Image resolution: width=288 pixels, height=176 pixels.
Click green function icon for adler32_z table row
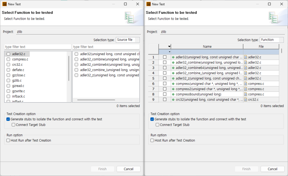pos(173,78)
